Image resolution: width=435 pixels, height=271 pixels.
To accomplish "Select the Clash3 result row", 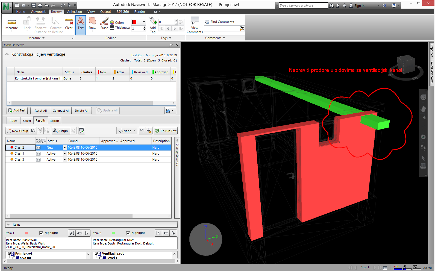I will tap(19, 160).
